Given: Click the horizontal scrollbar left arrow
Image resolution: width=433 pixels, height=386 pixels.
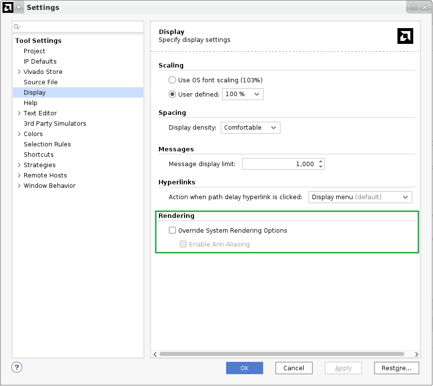Looking at the screenshot, I should tap(155, 354).
